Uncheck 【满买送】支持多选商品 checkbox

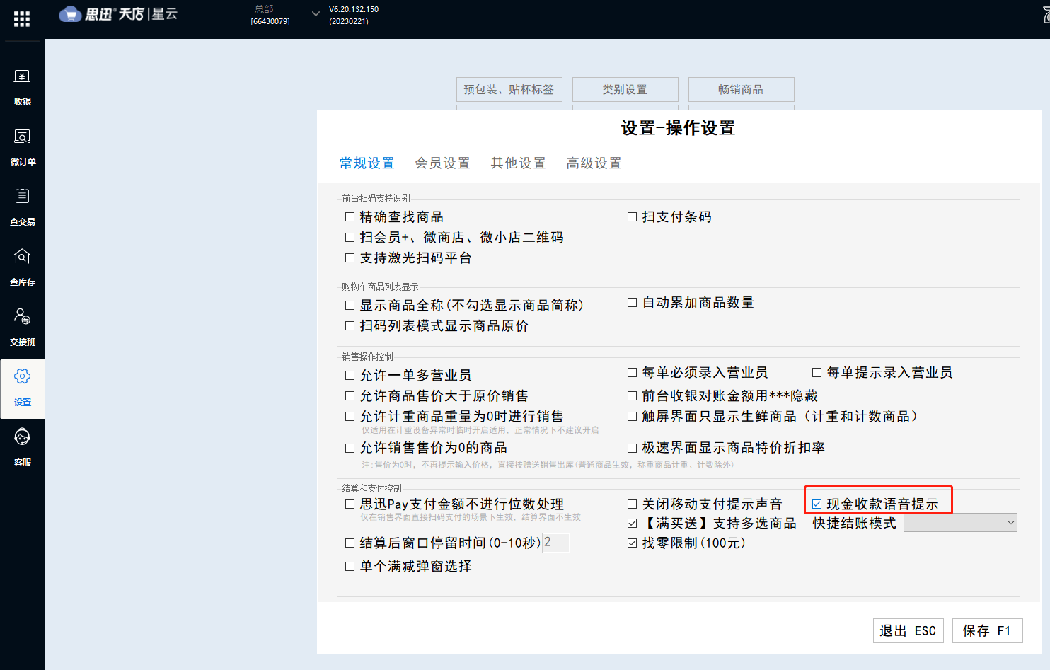pyautogui.click(x=632, y=524)
